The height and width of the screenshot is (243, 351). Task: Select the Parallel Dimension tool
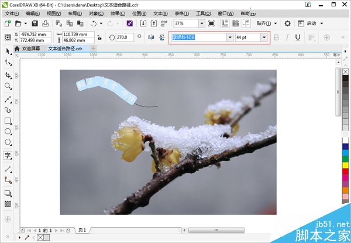point(8,169)
